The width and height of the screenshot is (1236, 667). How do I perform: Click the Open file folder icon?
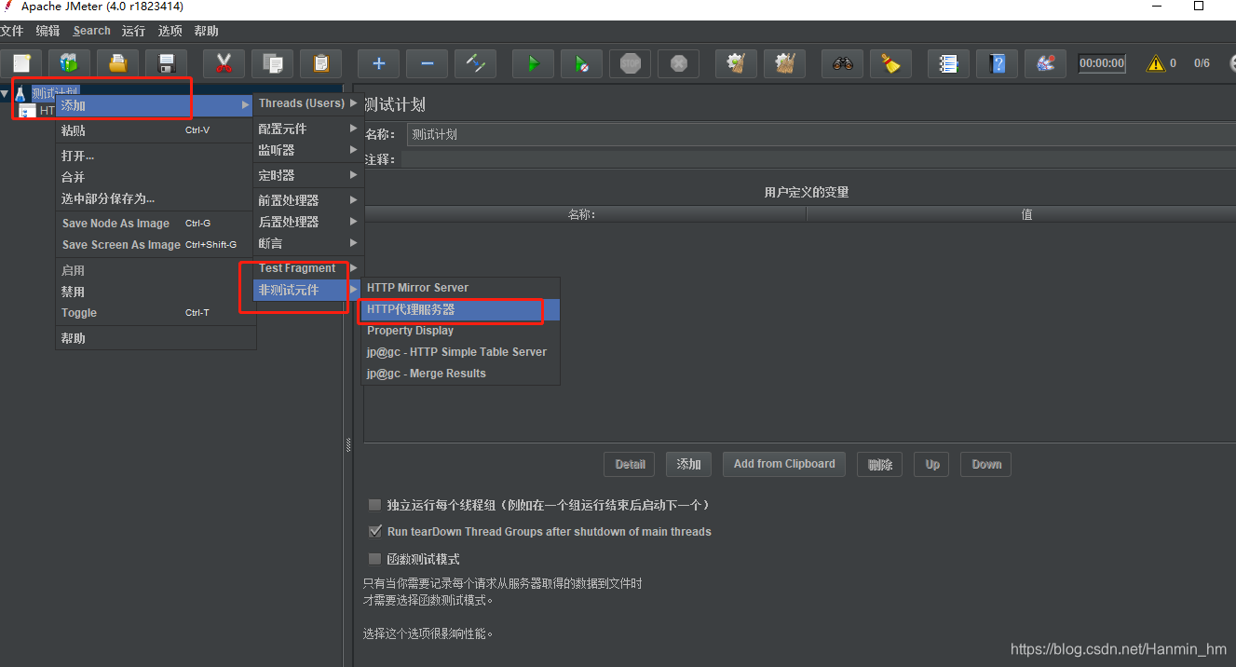(x=117, y=64)
